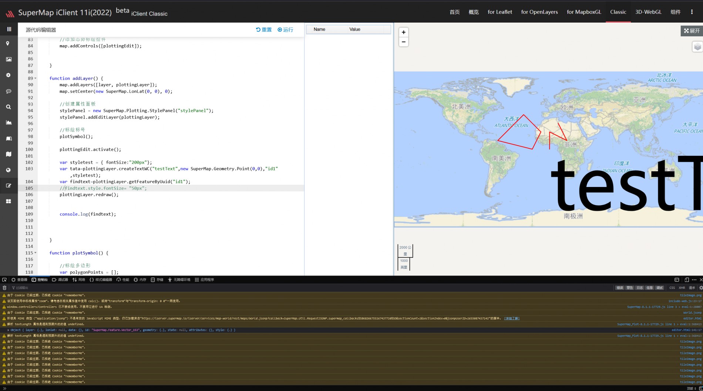Switch to the 内存 DevTools tab
The width and height of the screenshot is (703, 391).
140,280
